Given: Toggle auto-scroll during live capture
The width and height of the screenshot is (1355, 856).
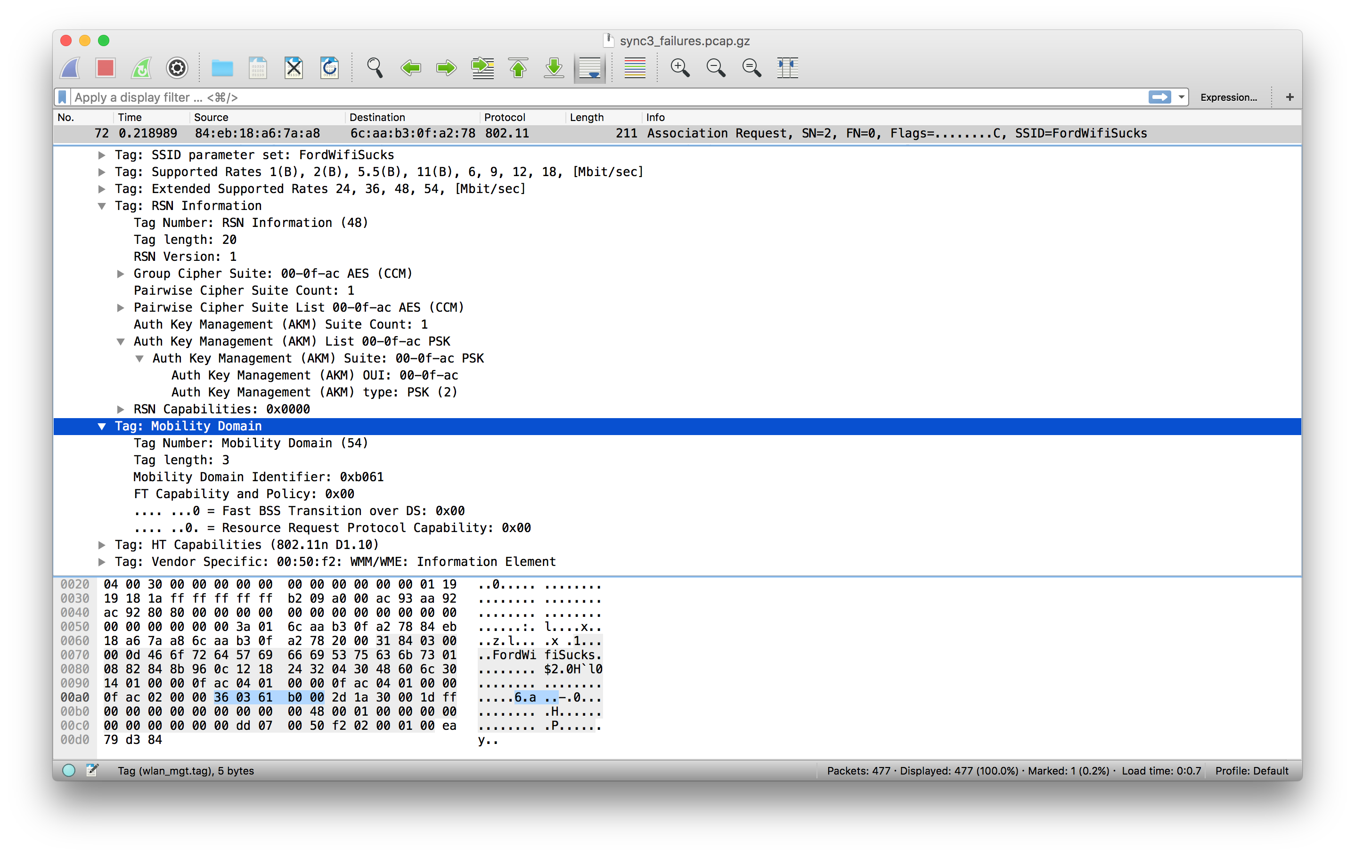Looking at the screenshot, I should (x=589, y=68).
